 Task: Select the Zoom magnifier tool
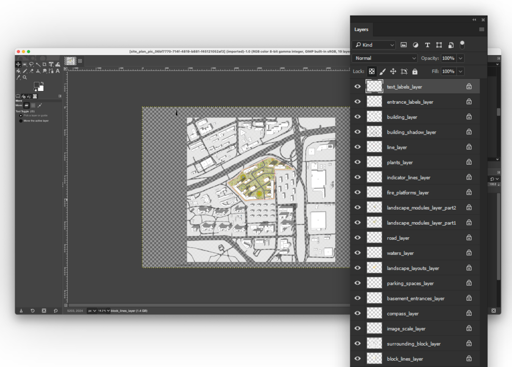click(25, 77)
